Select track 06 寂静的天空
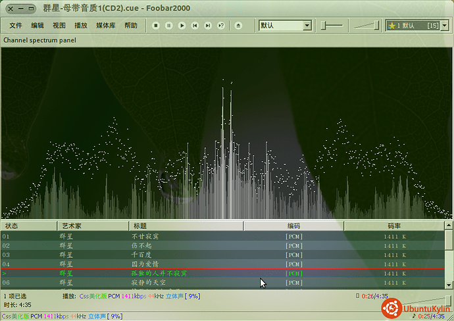454x321 pixels. (222, 282)
